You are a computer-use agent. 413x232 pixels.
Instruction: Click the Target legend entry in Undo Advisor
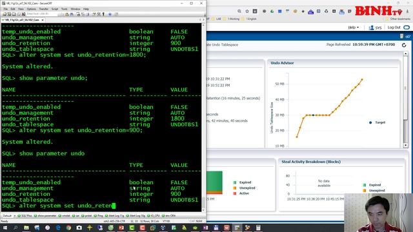pos(378,122)
